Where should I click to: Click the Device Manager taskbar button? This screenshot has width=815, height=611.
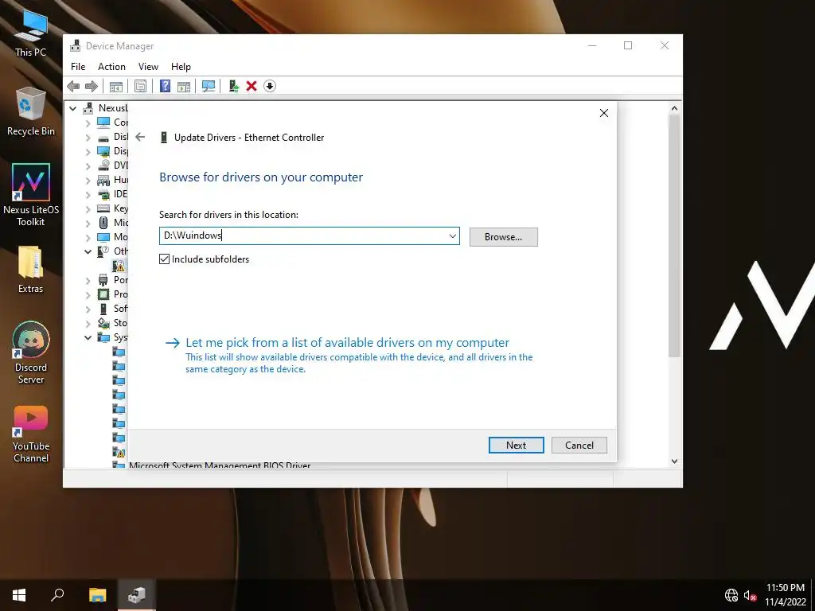point(136,594)
